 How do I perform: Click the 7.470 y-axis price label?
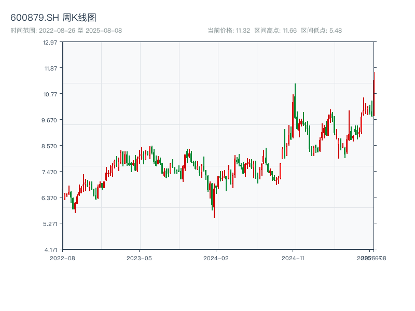pyautogui.click(x=50, y=172)
